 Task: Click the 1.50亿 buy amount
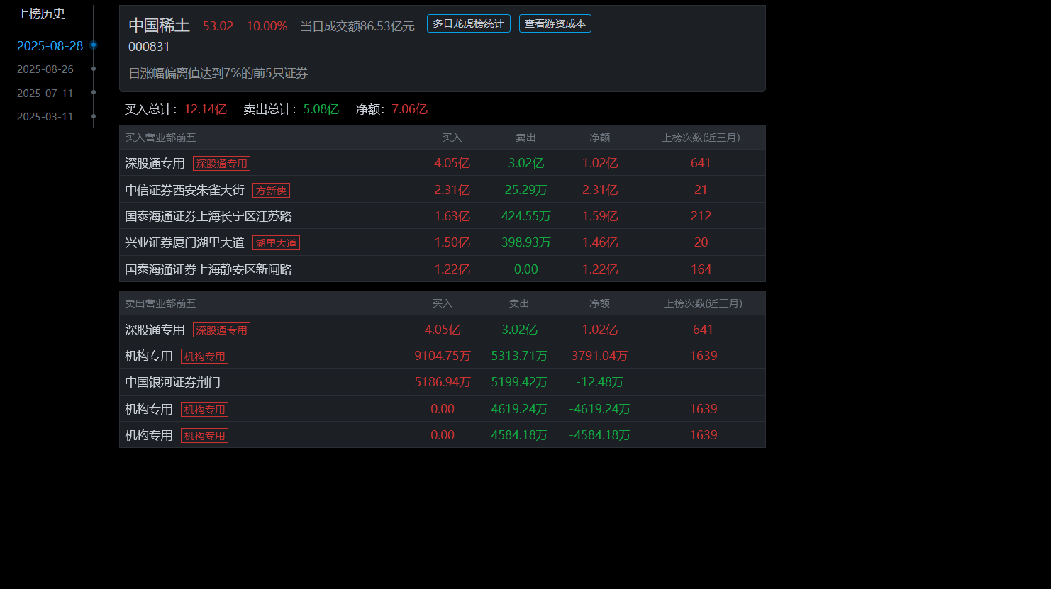pyautogui.click(x=452, y=242)
